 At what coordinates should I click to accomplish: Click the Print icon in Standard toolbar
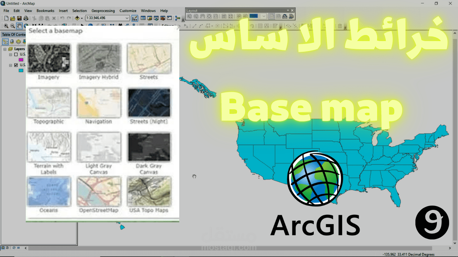(26, 18)
